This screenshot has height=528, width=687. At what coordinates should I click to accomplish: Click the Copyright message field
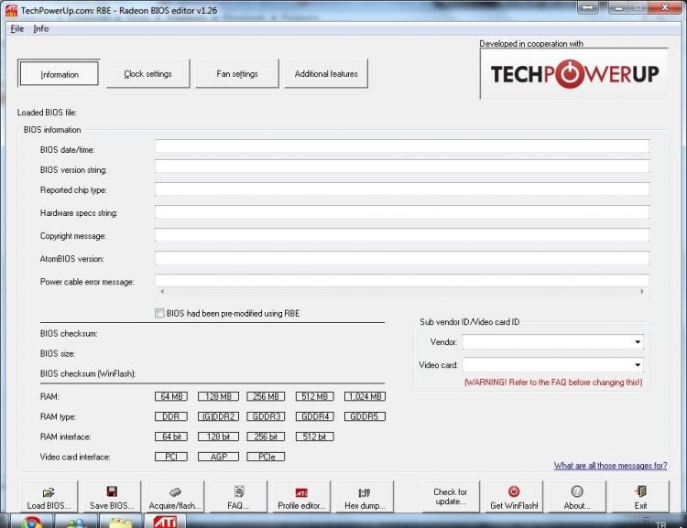(402, 235)
